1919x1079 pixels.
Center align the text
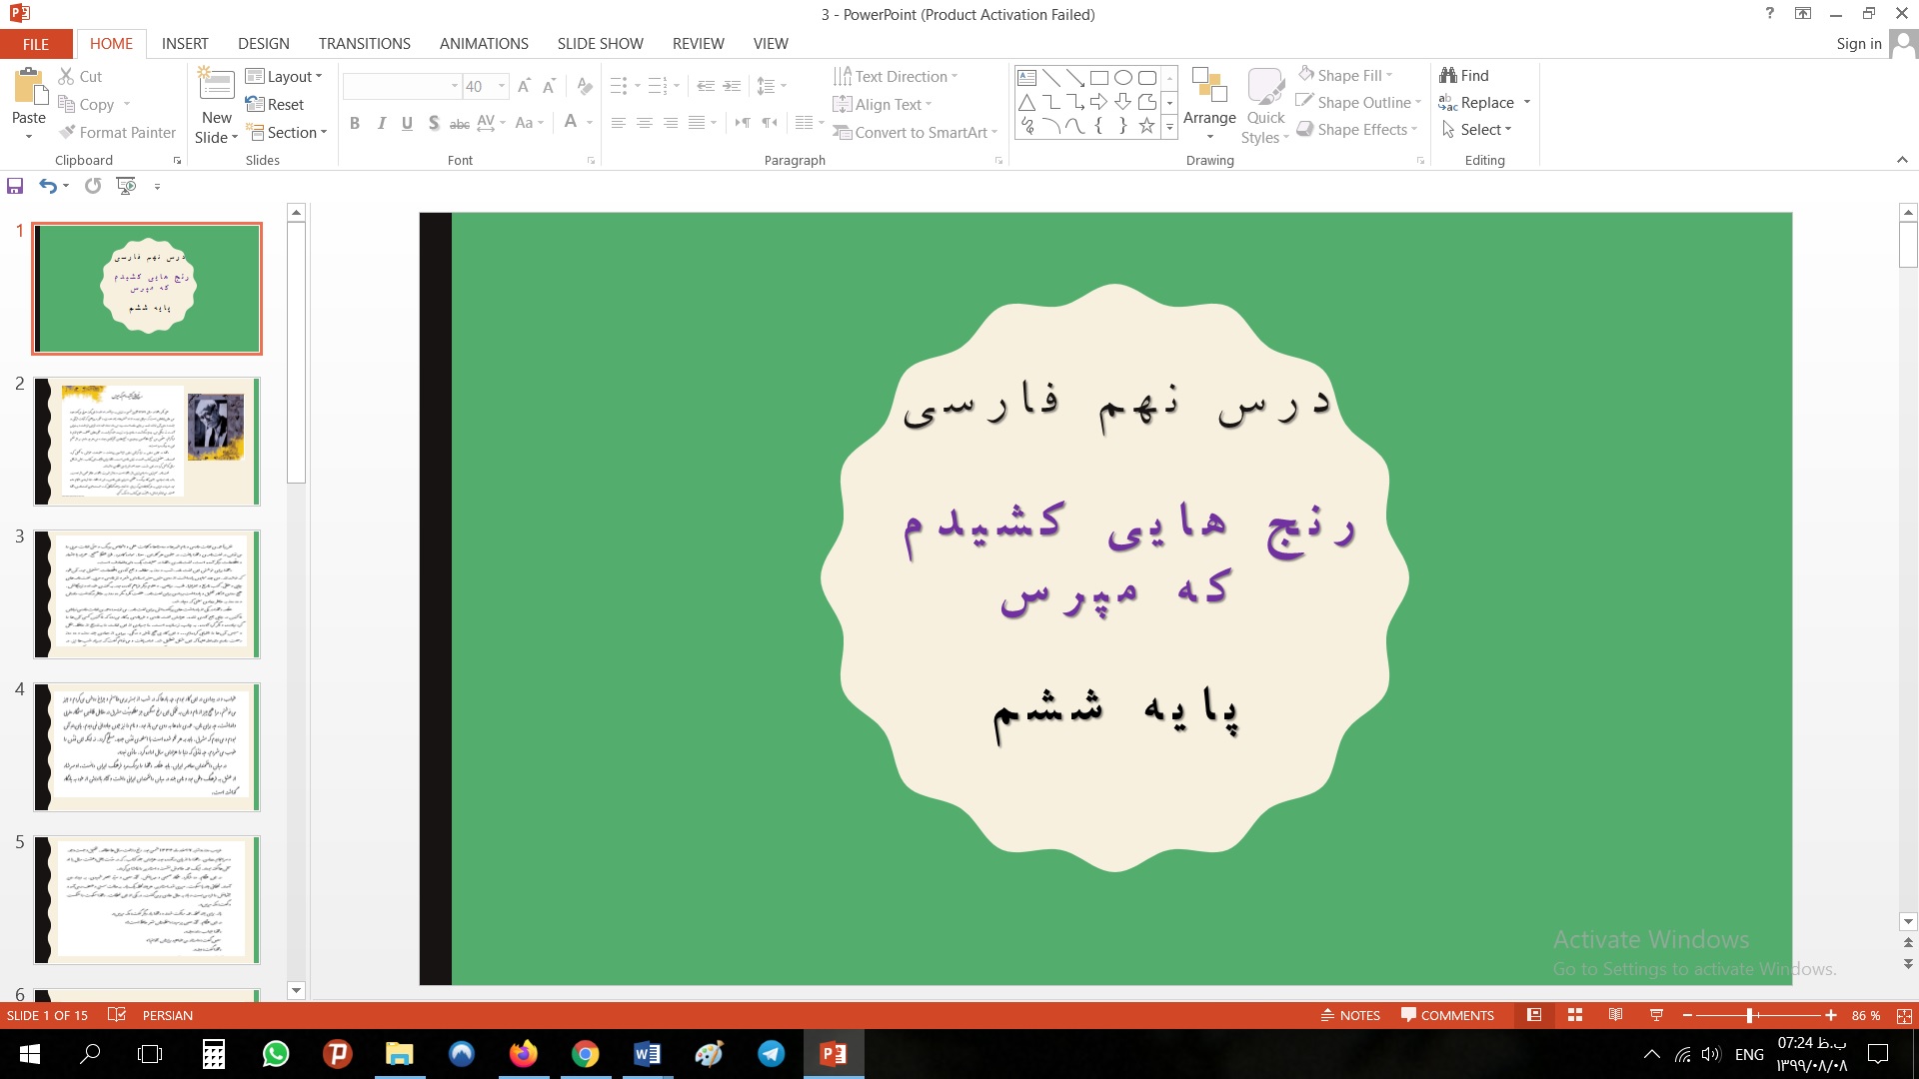[645, 123]
